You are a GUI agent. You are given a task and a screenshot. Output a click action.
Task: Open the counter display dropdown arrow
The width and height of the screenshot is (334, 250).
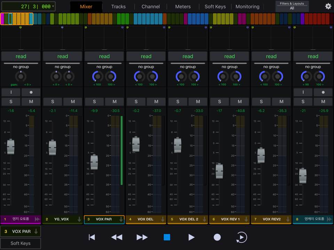point(53,6)
